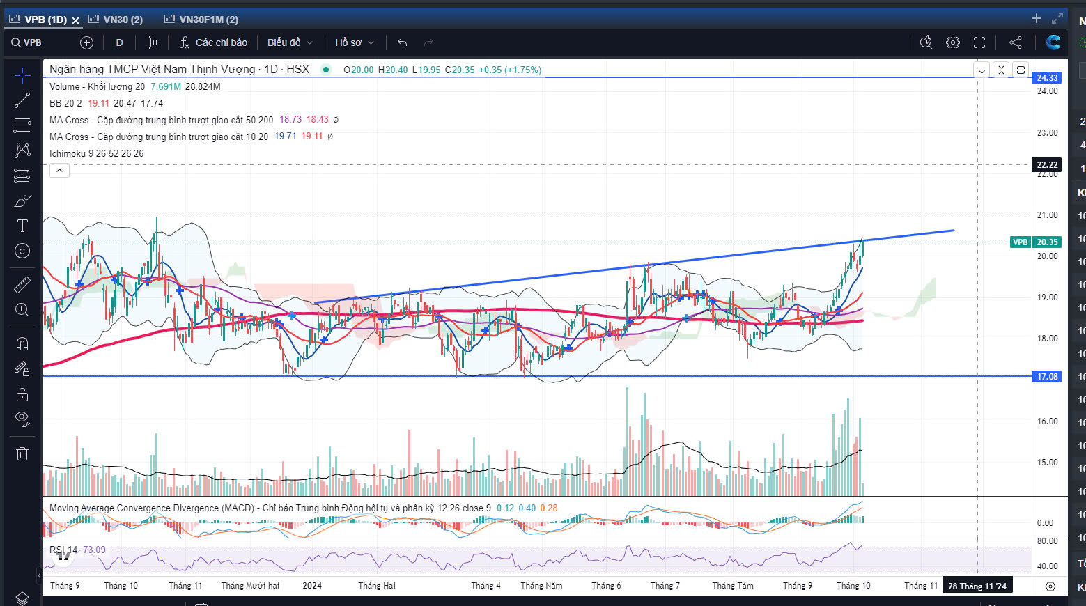The width and height of the screenshot is (1086, 606).
Task: Click the blue C logo icon
Action: [x=1053, y=42]
